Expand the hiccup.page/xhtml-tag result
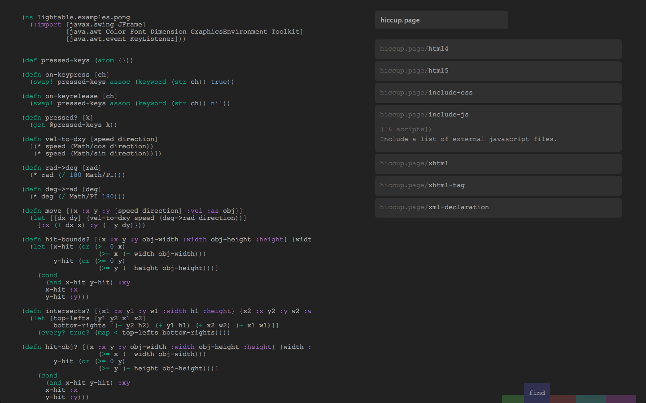 coord(498,185)
